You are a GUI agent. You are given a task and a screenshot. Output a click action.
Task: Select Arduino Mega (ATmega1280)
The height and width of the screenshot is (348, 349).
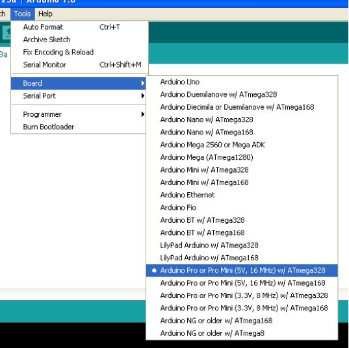click(x=242, y=157)
